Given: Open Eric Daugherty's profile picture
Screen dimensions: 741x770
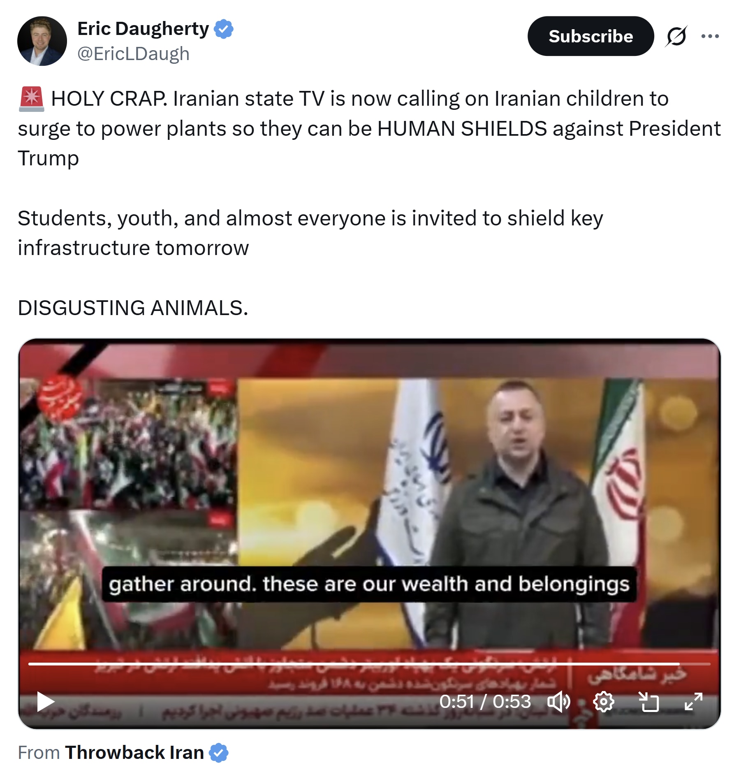Looking at the screenshot, I should [42, 41].
